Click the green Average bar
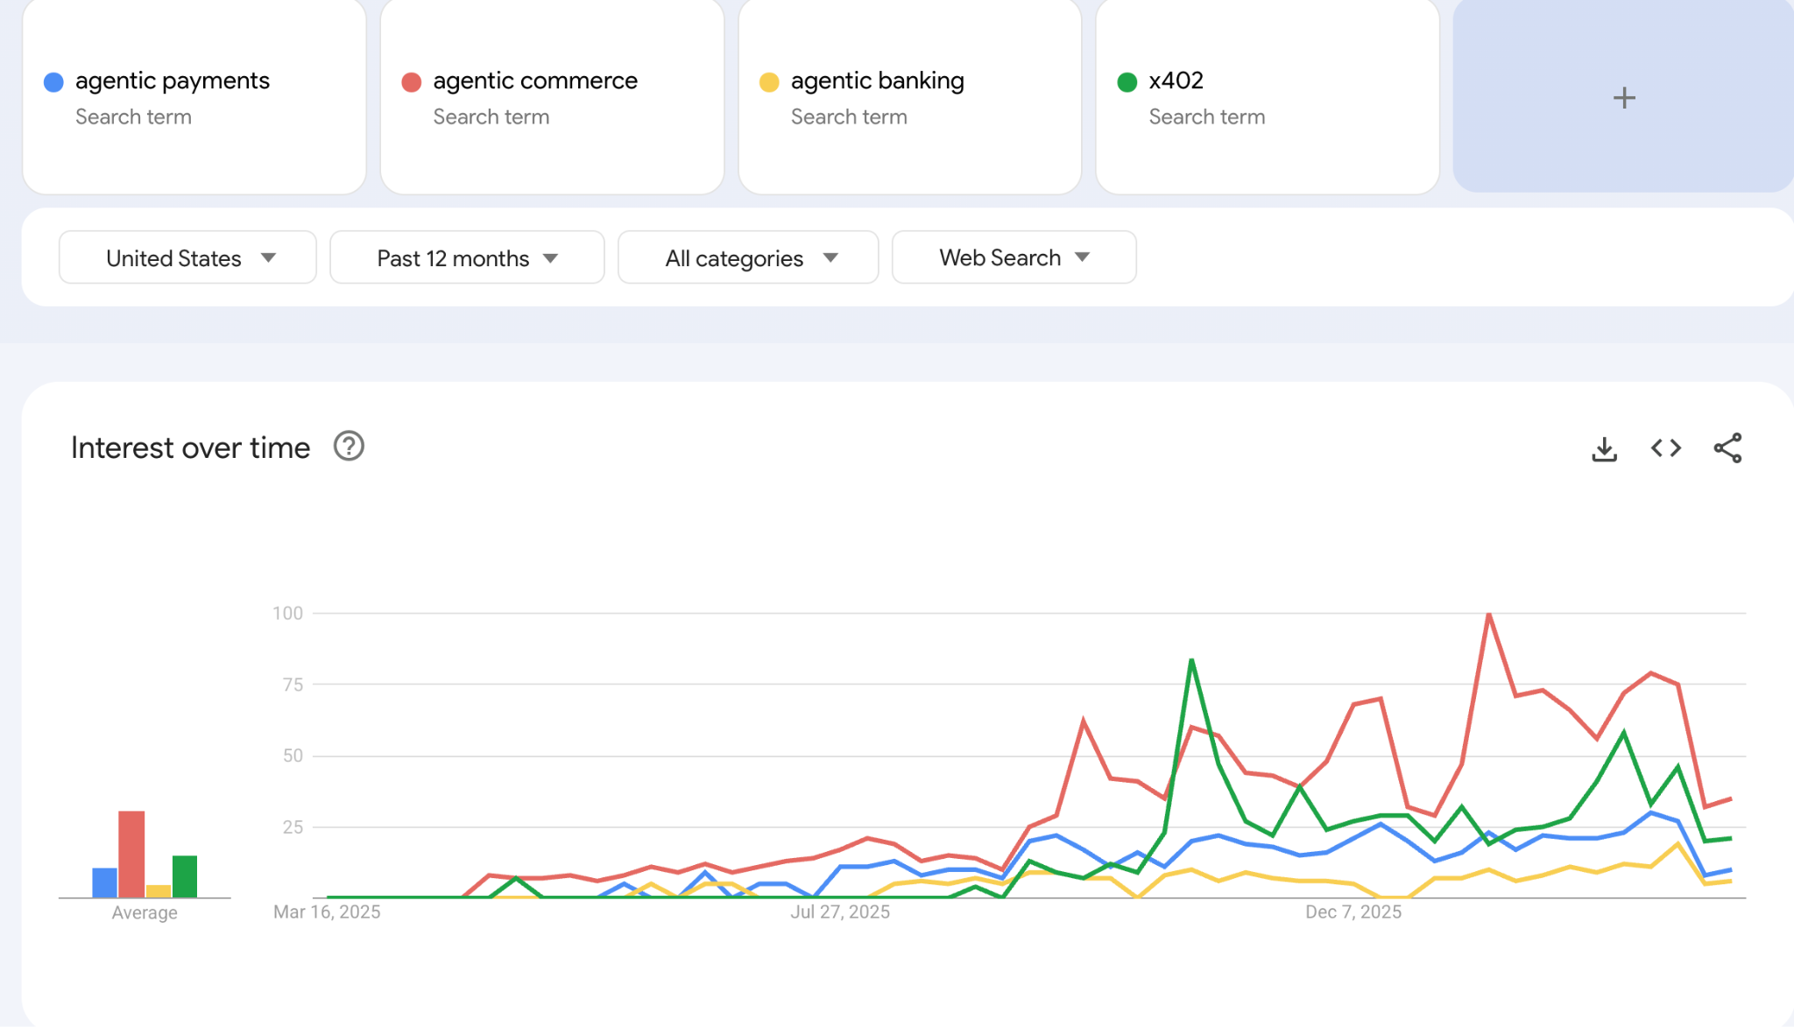 pyautogui.click(x=185, y=876)
